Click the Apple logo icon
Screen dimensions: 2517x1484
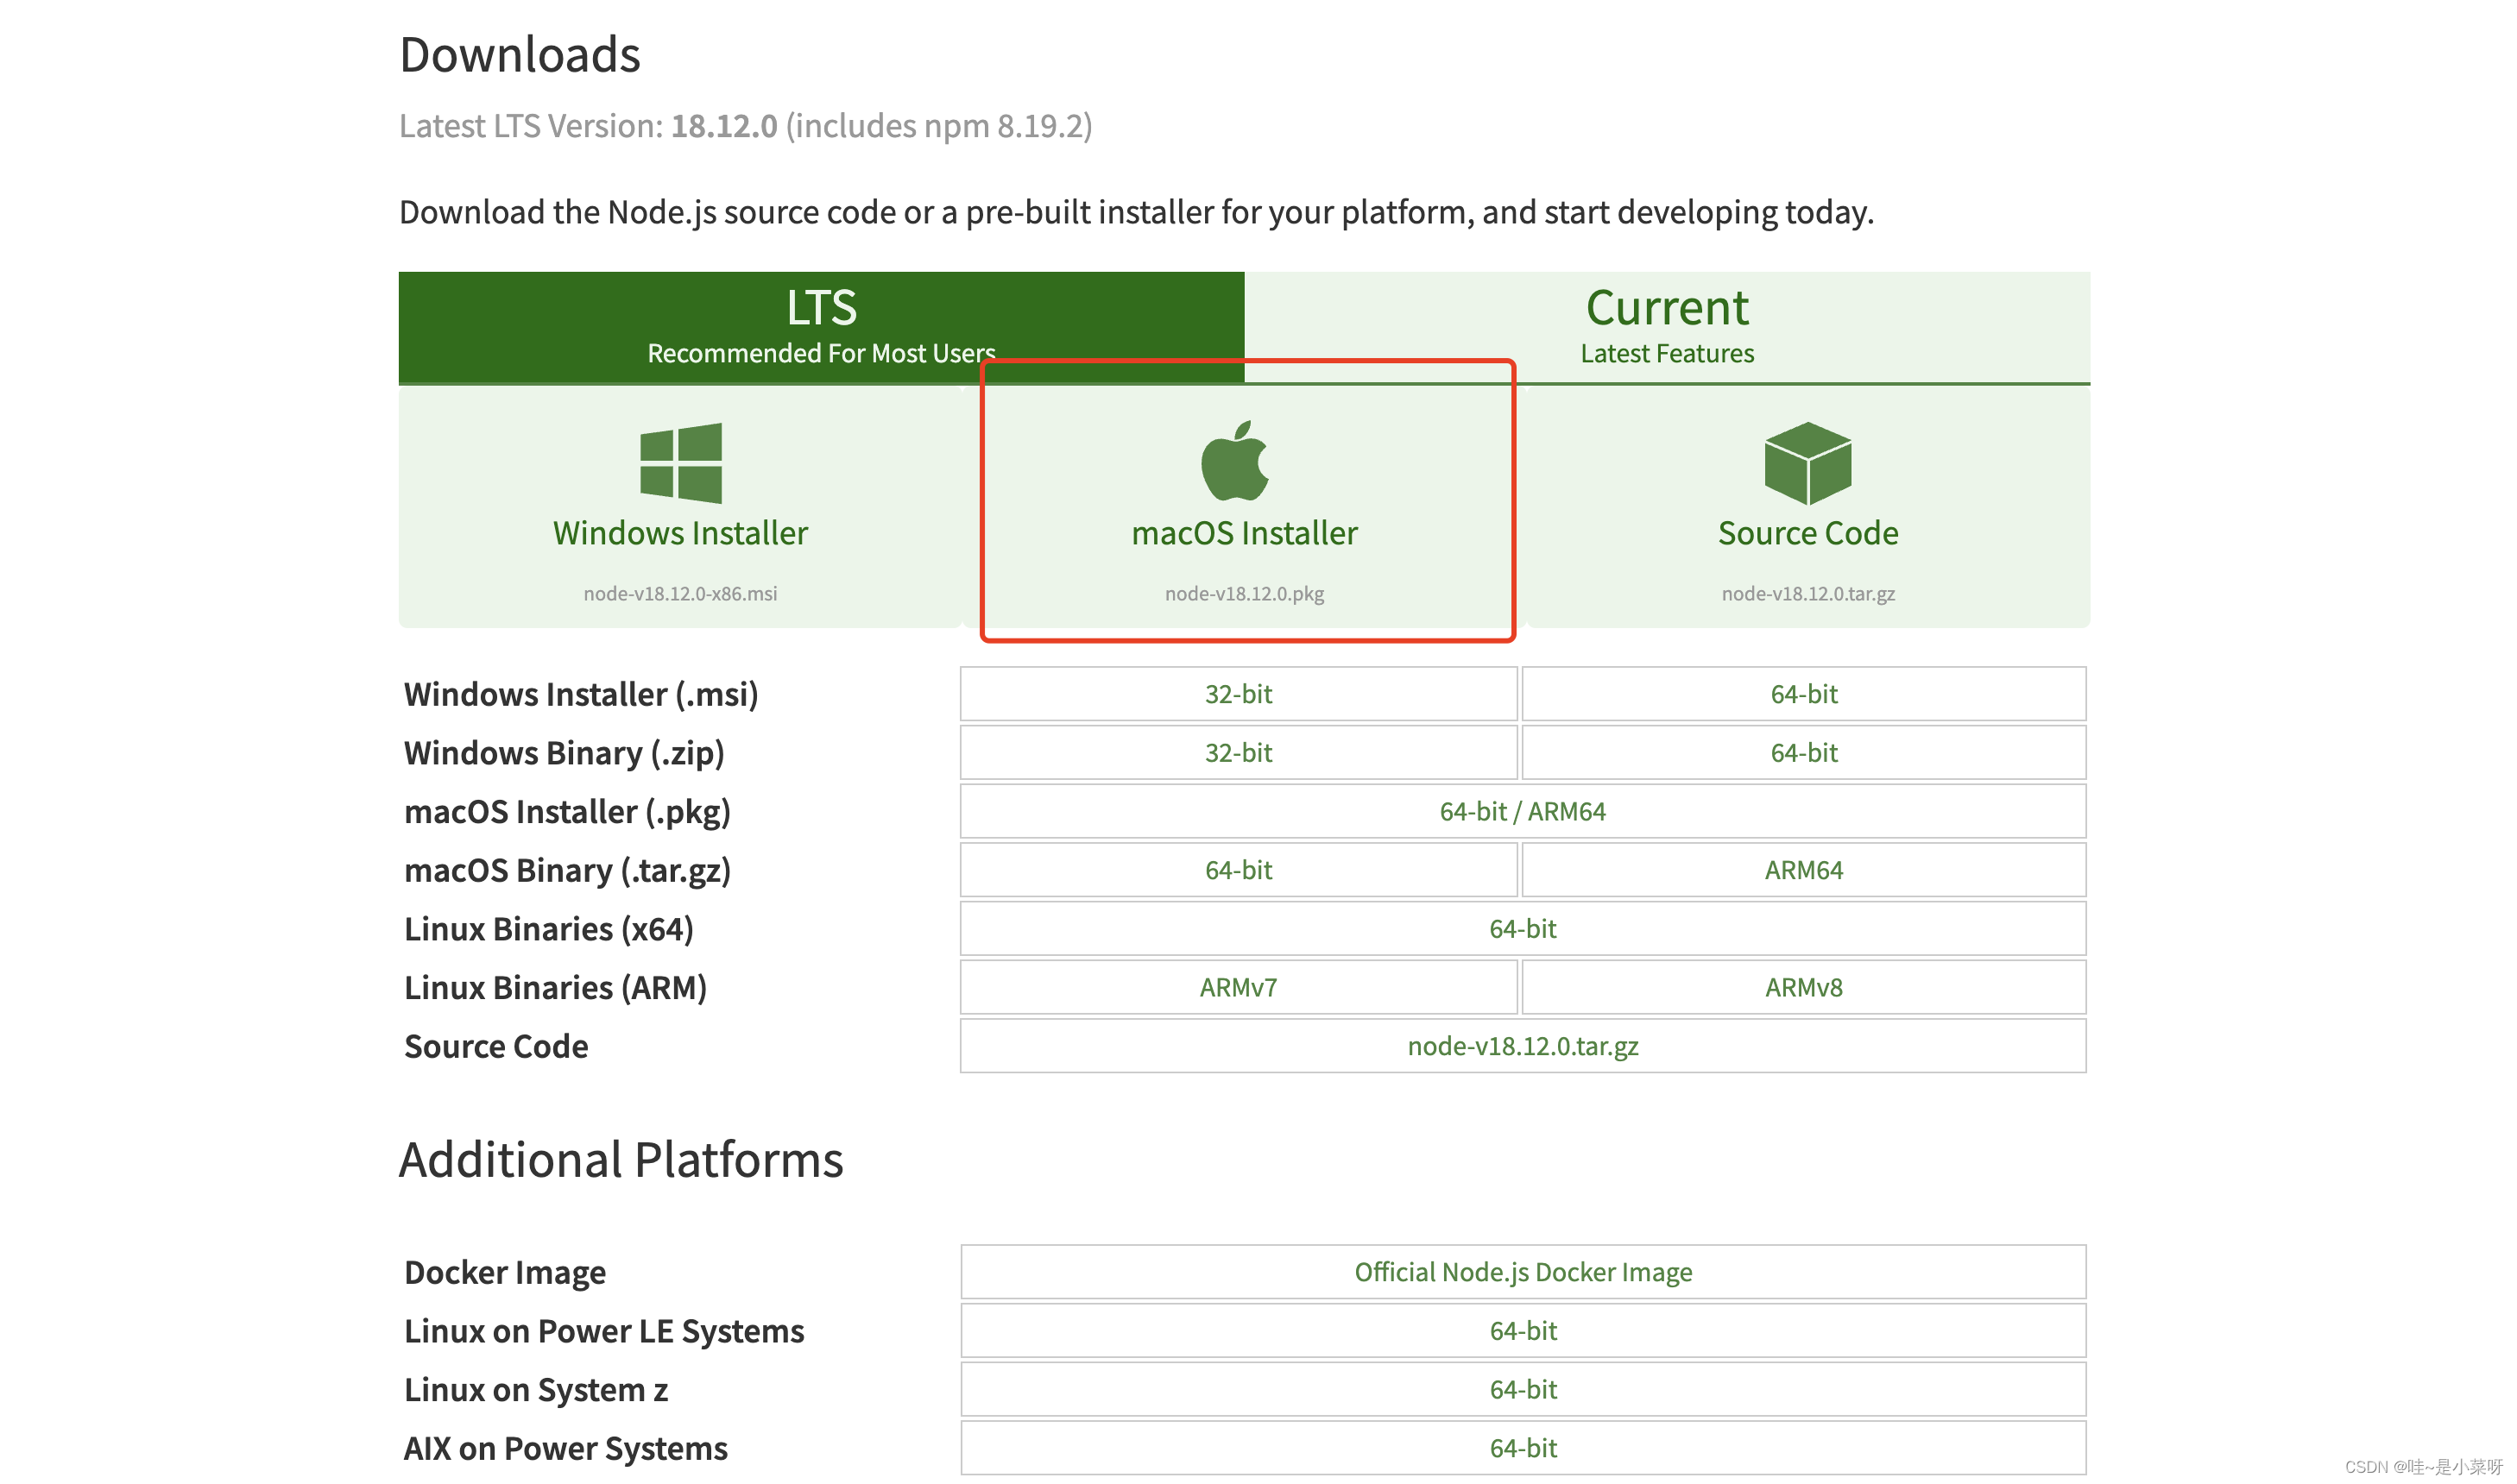click(x=1234, y=461)
